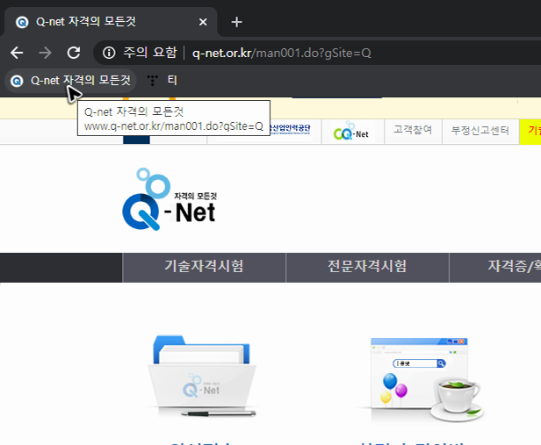The width and height of the screenshot is (541, 445).
Task: Click the main Q-Net logo
Action: pyautogui.click(x=169, y=199)
